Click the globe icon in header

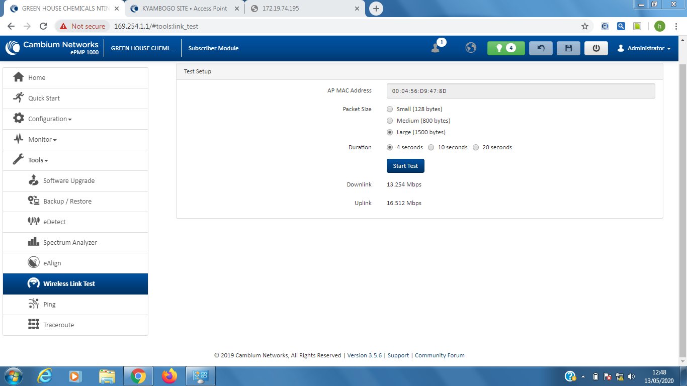point(471,48)
